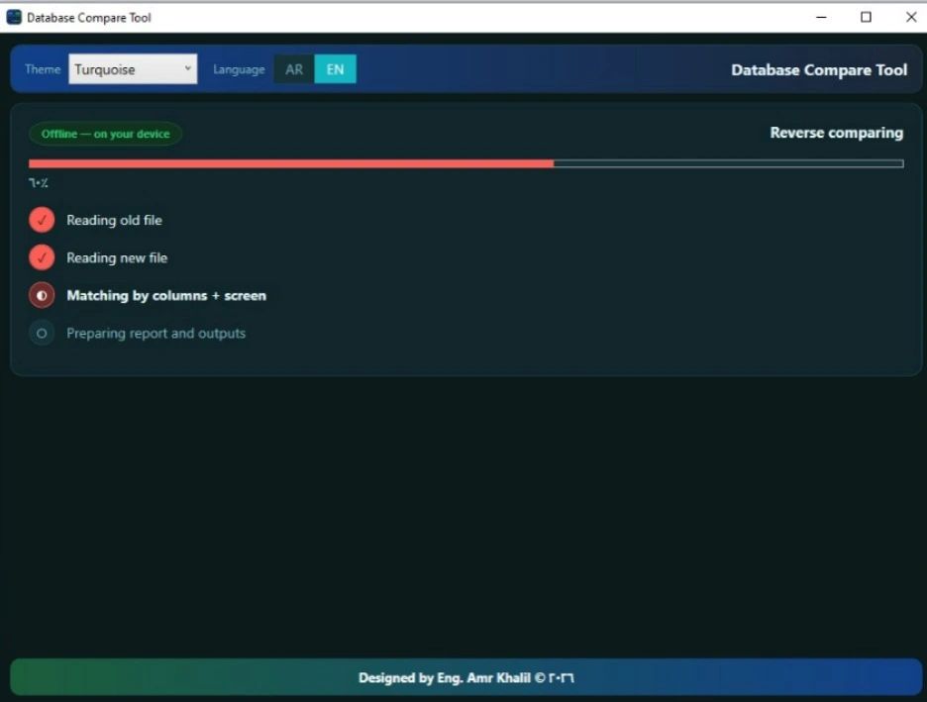Click the window title bar text
The height and width of the screenshot is (702, 927).
[x=89, y=18]
